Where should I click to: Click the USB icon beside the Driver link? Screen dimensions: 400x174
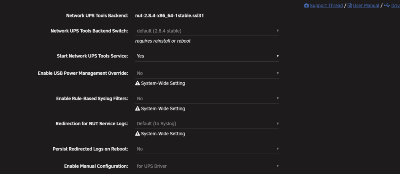(x=387, y=5)
